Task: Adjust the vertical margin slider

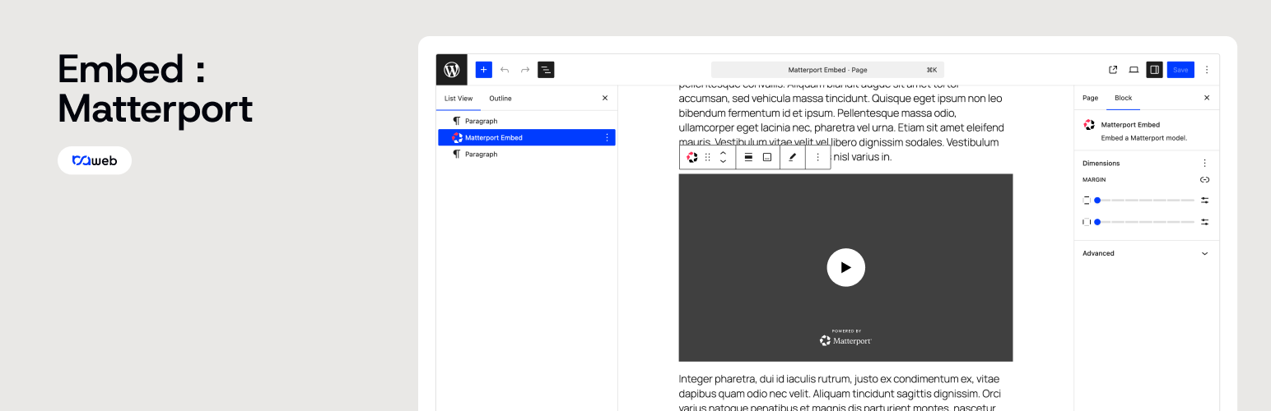Action: coord(1145,200)
